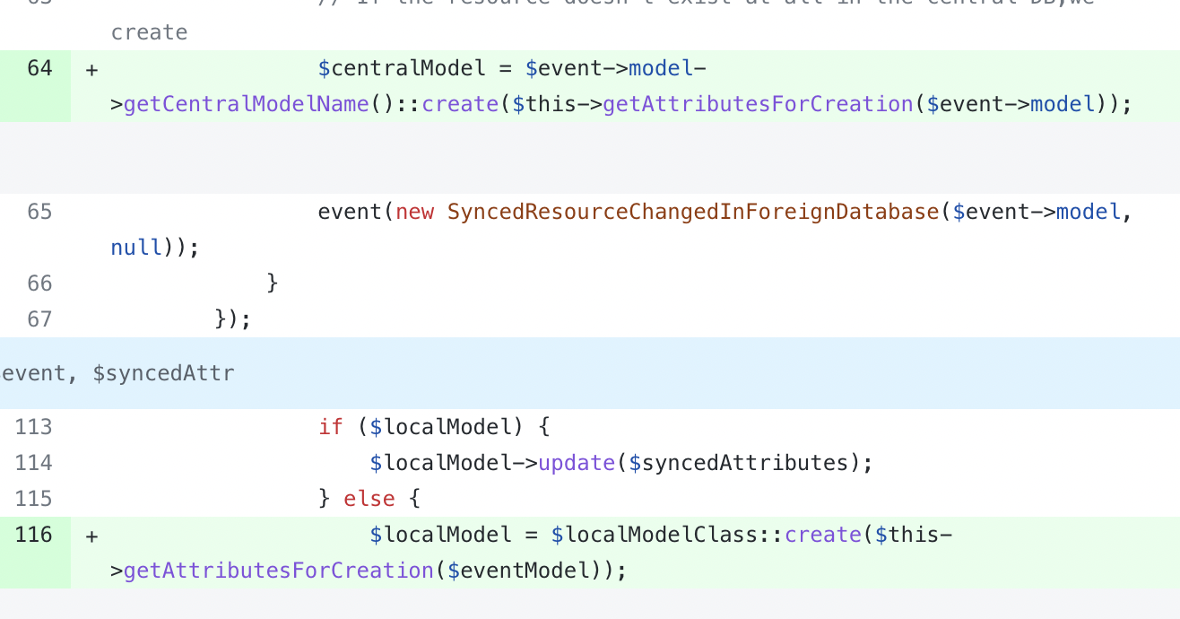Click the 'new' keyword on line 65
The width and height of the screenshot is (1180, 619).
click(414, 212)
